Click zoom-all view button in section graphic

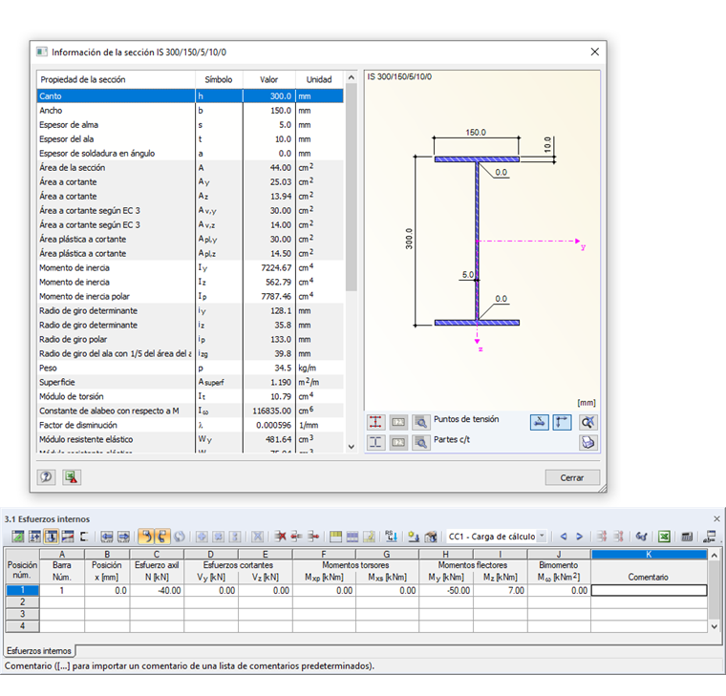[x=588, y=422]
